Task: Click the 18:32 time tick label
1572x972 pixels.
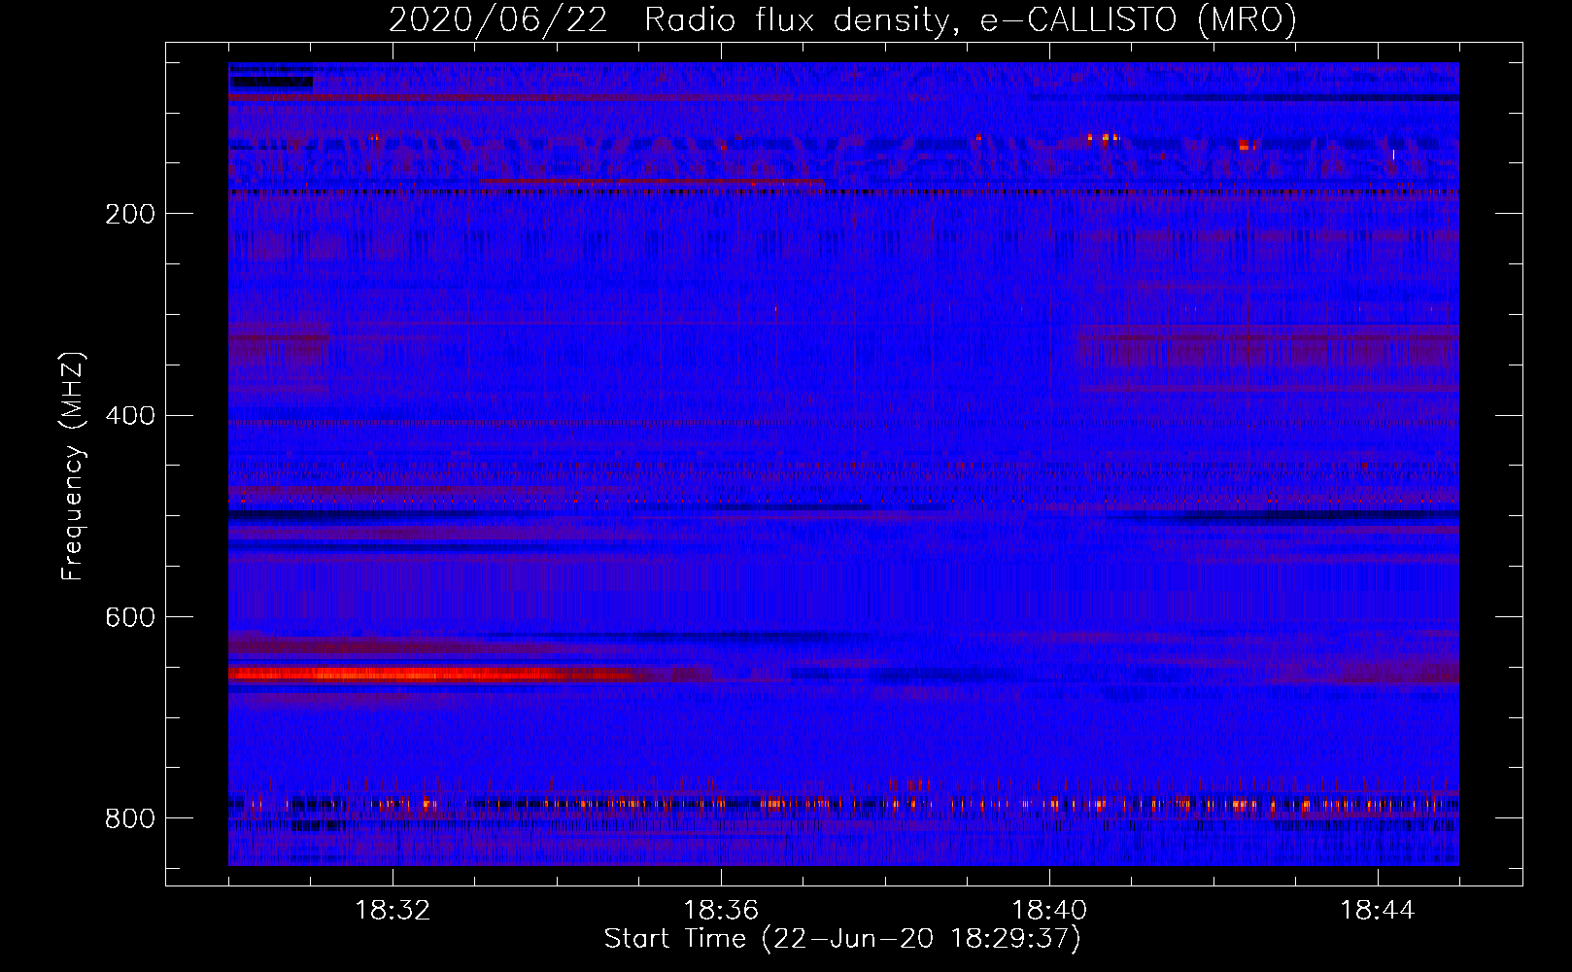Action: tap(393, 911)
